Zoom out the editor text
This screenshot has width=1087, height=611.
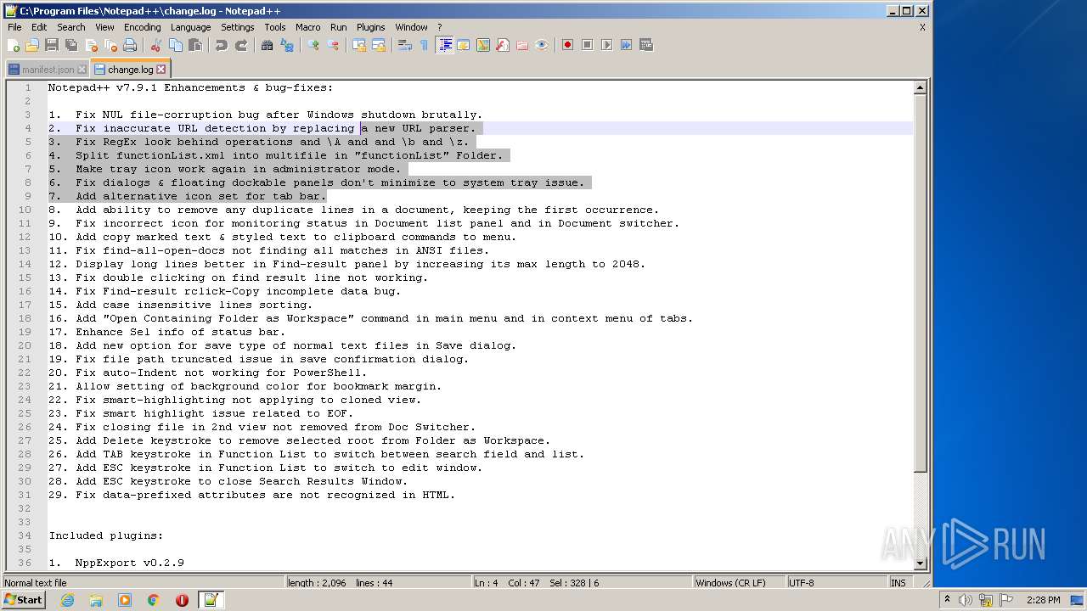pos(333,45)
